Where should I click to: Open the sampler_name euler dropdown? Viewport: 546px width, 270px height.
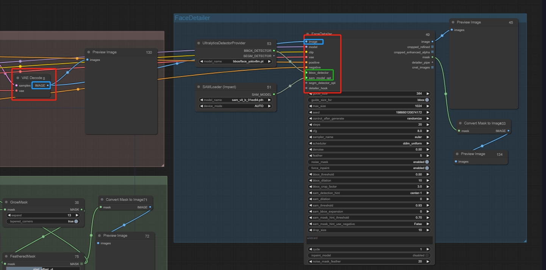(x=369, y=137)
